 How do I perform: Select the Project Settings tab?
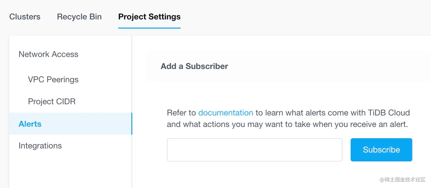click(x=149, y=17)
